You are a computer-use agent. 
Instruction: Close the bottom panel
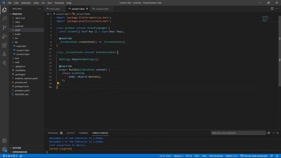point(277,133)
